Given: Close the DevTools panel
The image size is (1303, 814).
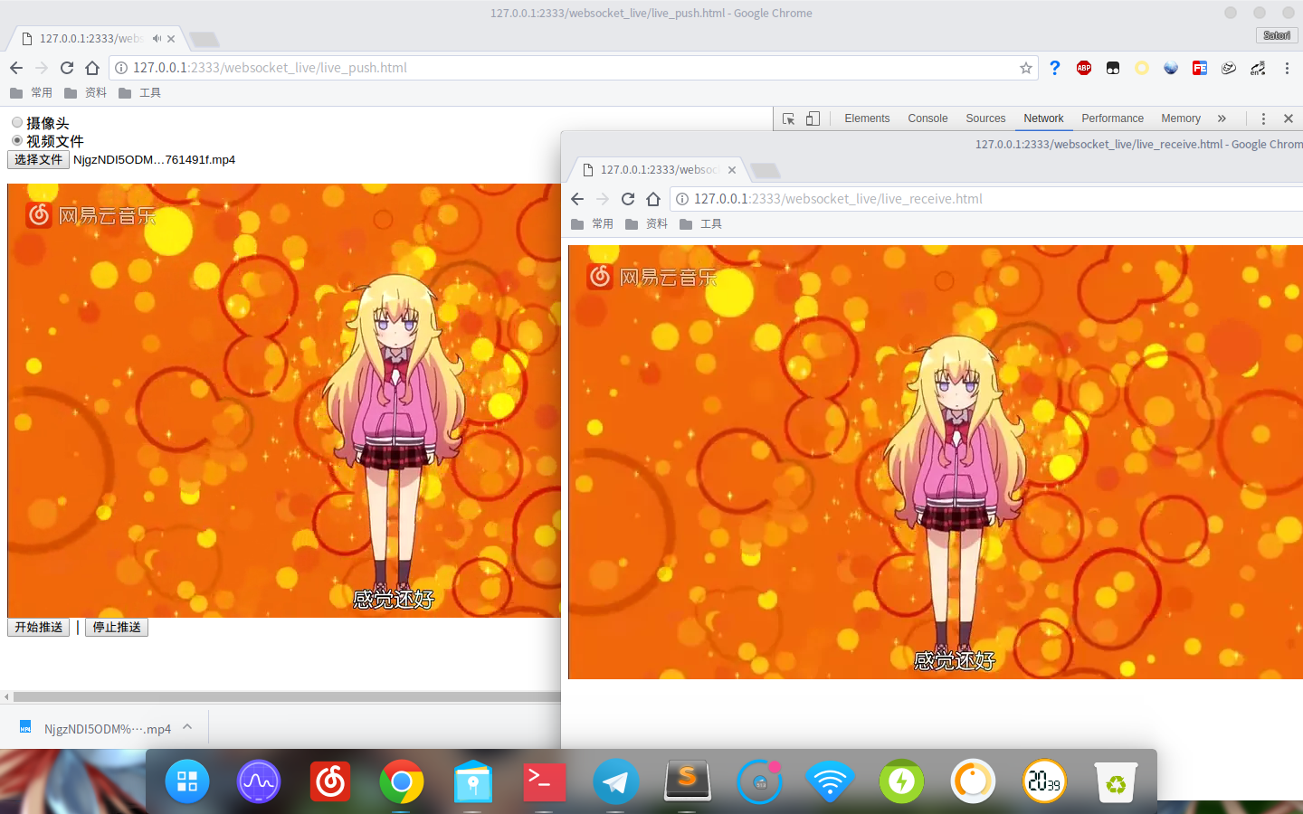Looking at the screenshot, I should [x=1289, y=118].
